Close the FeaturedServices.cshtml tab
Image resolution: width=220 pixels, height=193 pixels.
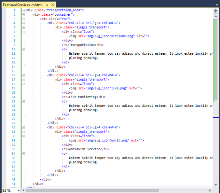tap(53, 5)
